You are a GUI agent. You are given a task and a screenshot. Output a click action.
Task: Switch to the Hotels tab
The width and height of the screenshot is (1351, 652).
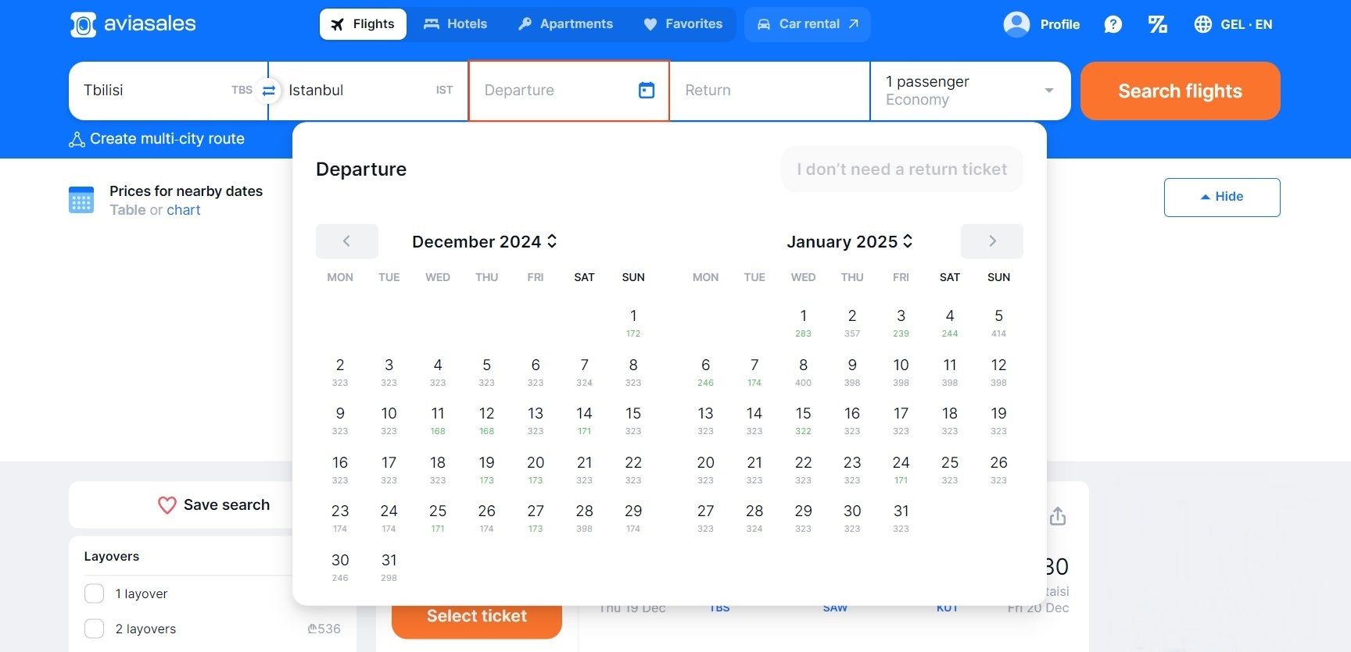[x=455, y=24]
